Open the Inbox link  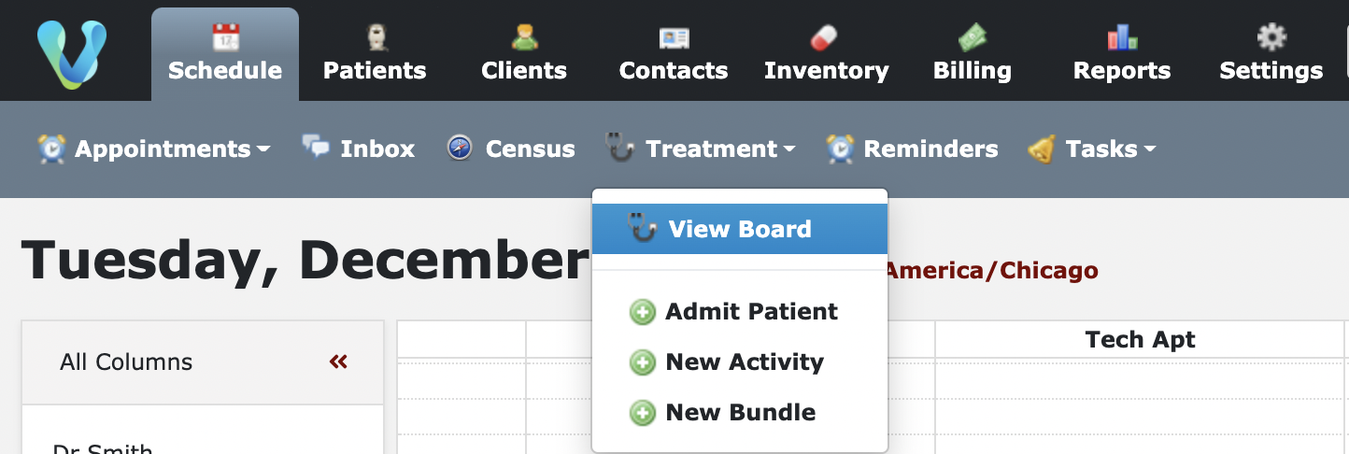(359, 149)
